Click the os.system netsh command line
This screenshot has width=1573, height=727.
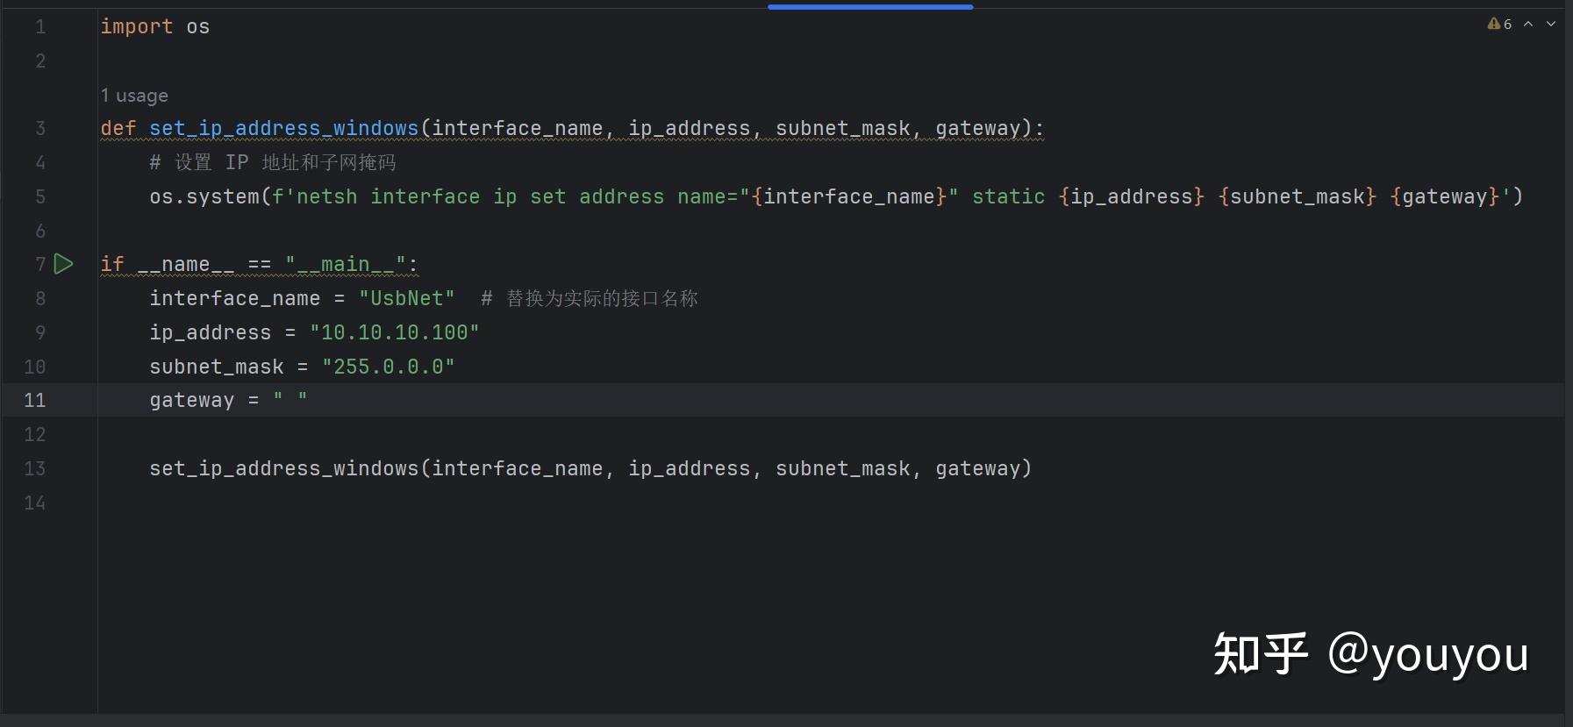(836, 196)
